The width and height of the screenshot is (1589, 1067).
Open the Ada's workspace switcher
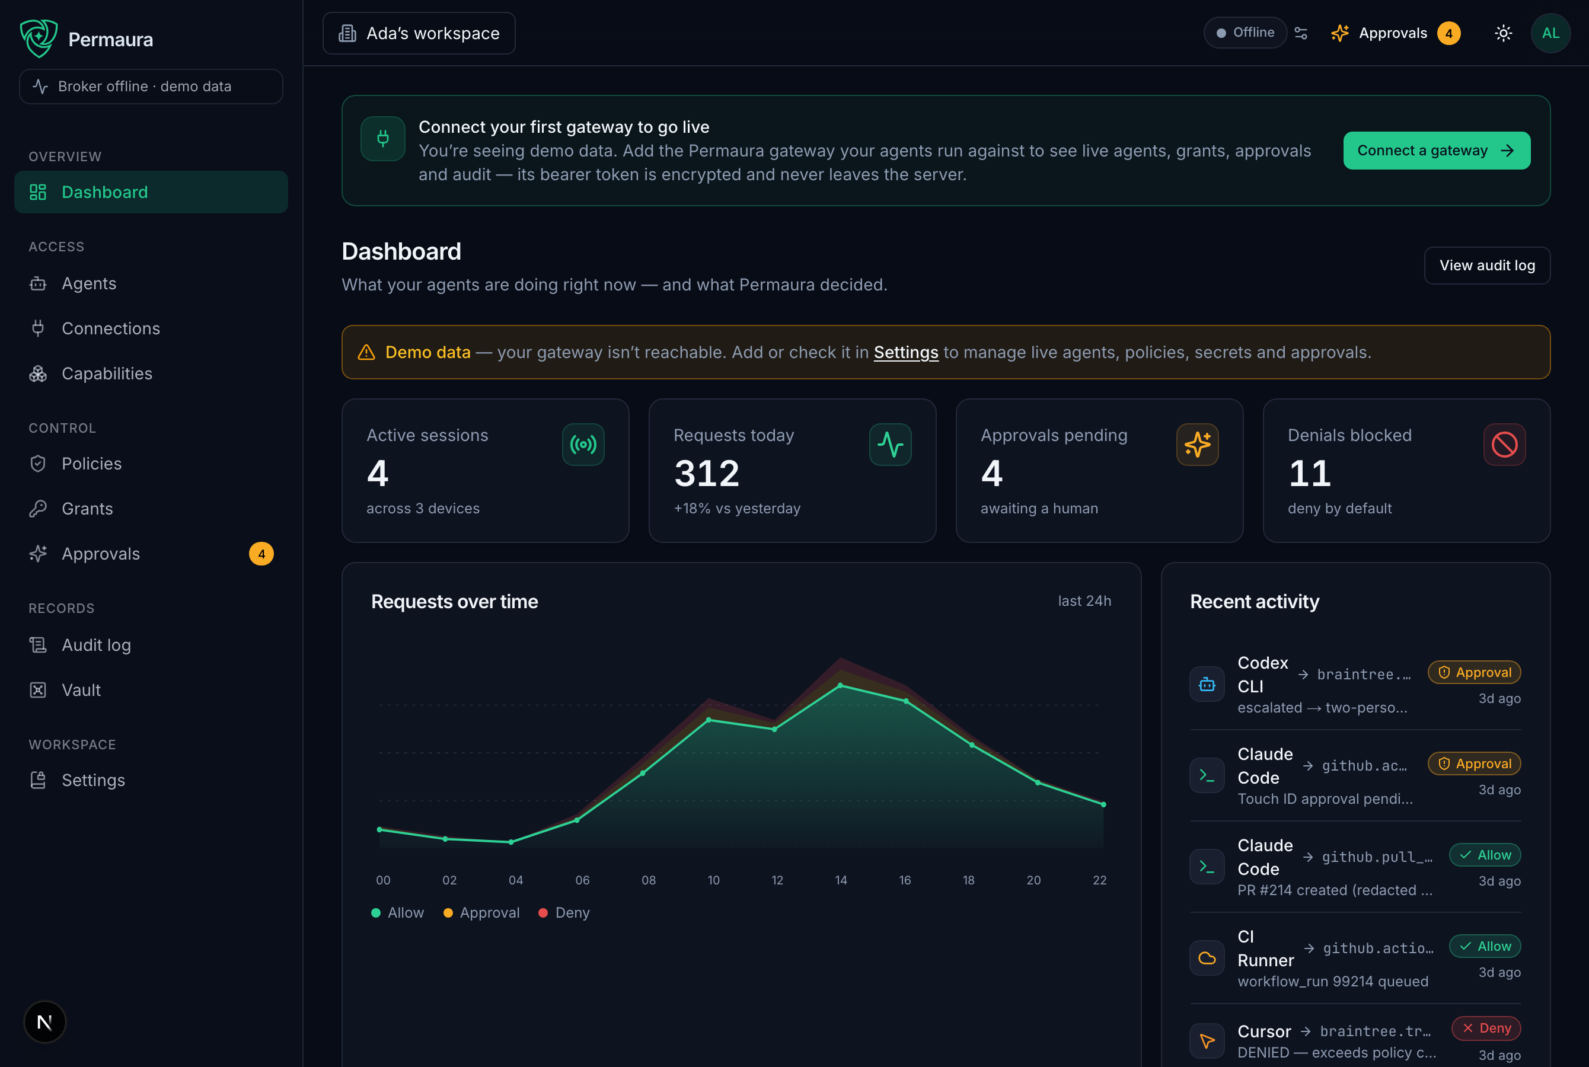419,33
